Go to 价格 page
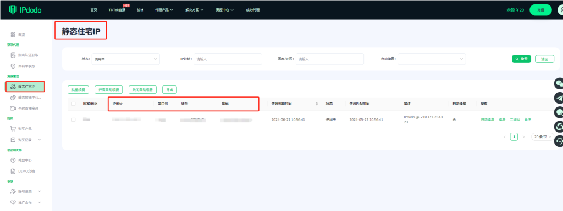The image size is (563, 211). (140, 10)
